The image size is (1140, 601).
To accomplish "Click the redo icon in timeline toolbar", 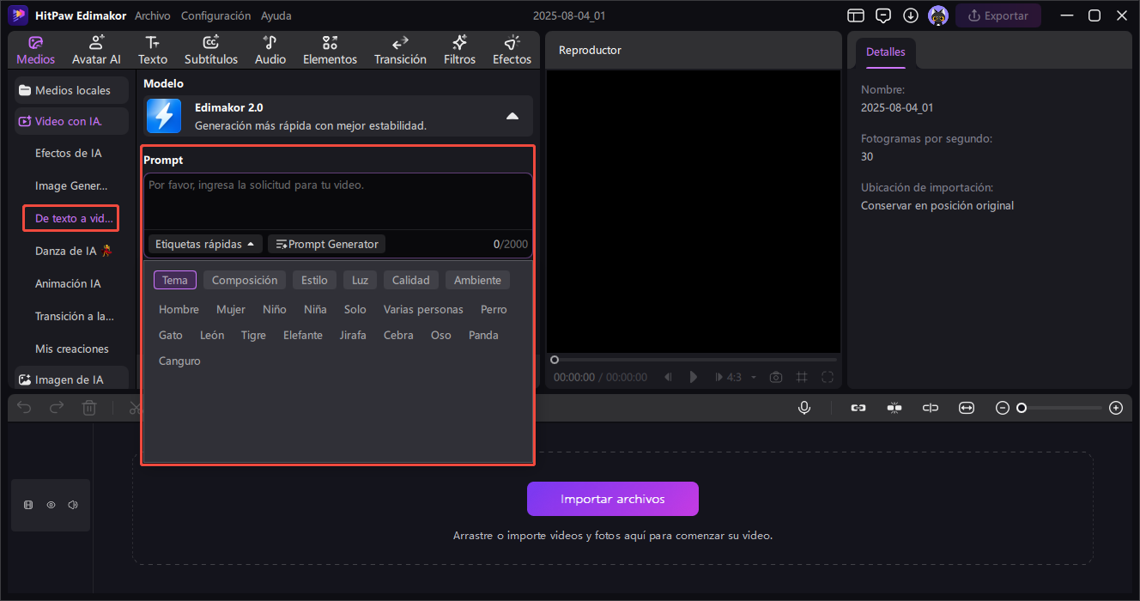I will (57, 408).
